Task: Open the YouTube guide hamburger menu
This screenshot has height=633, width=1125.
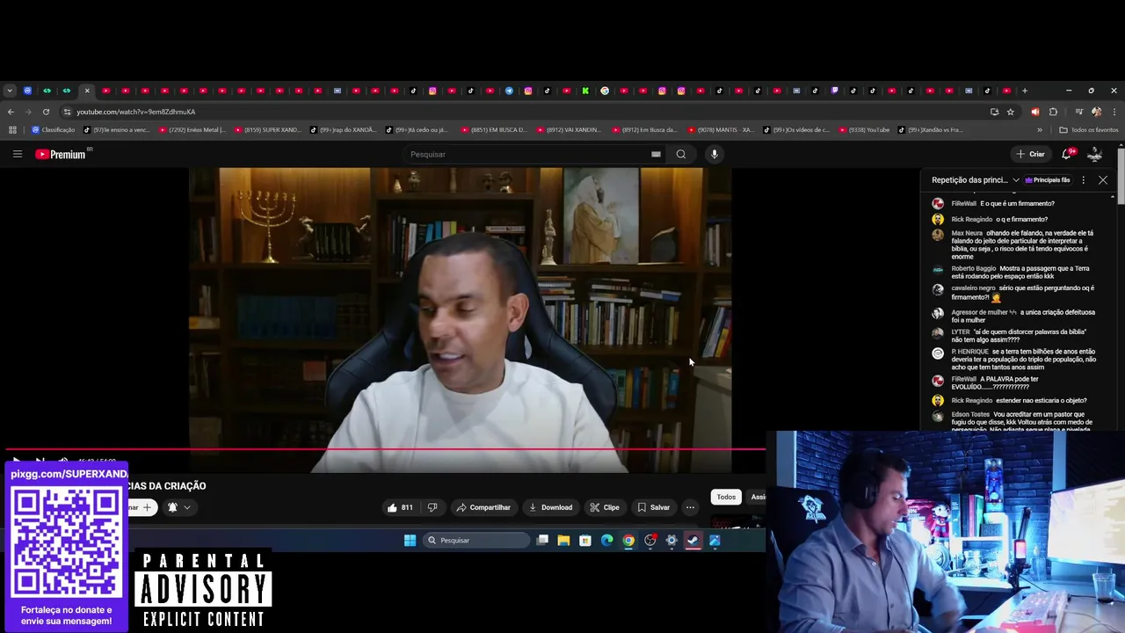Action: coord(17,154)
